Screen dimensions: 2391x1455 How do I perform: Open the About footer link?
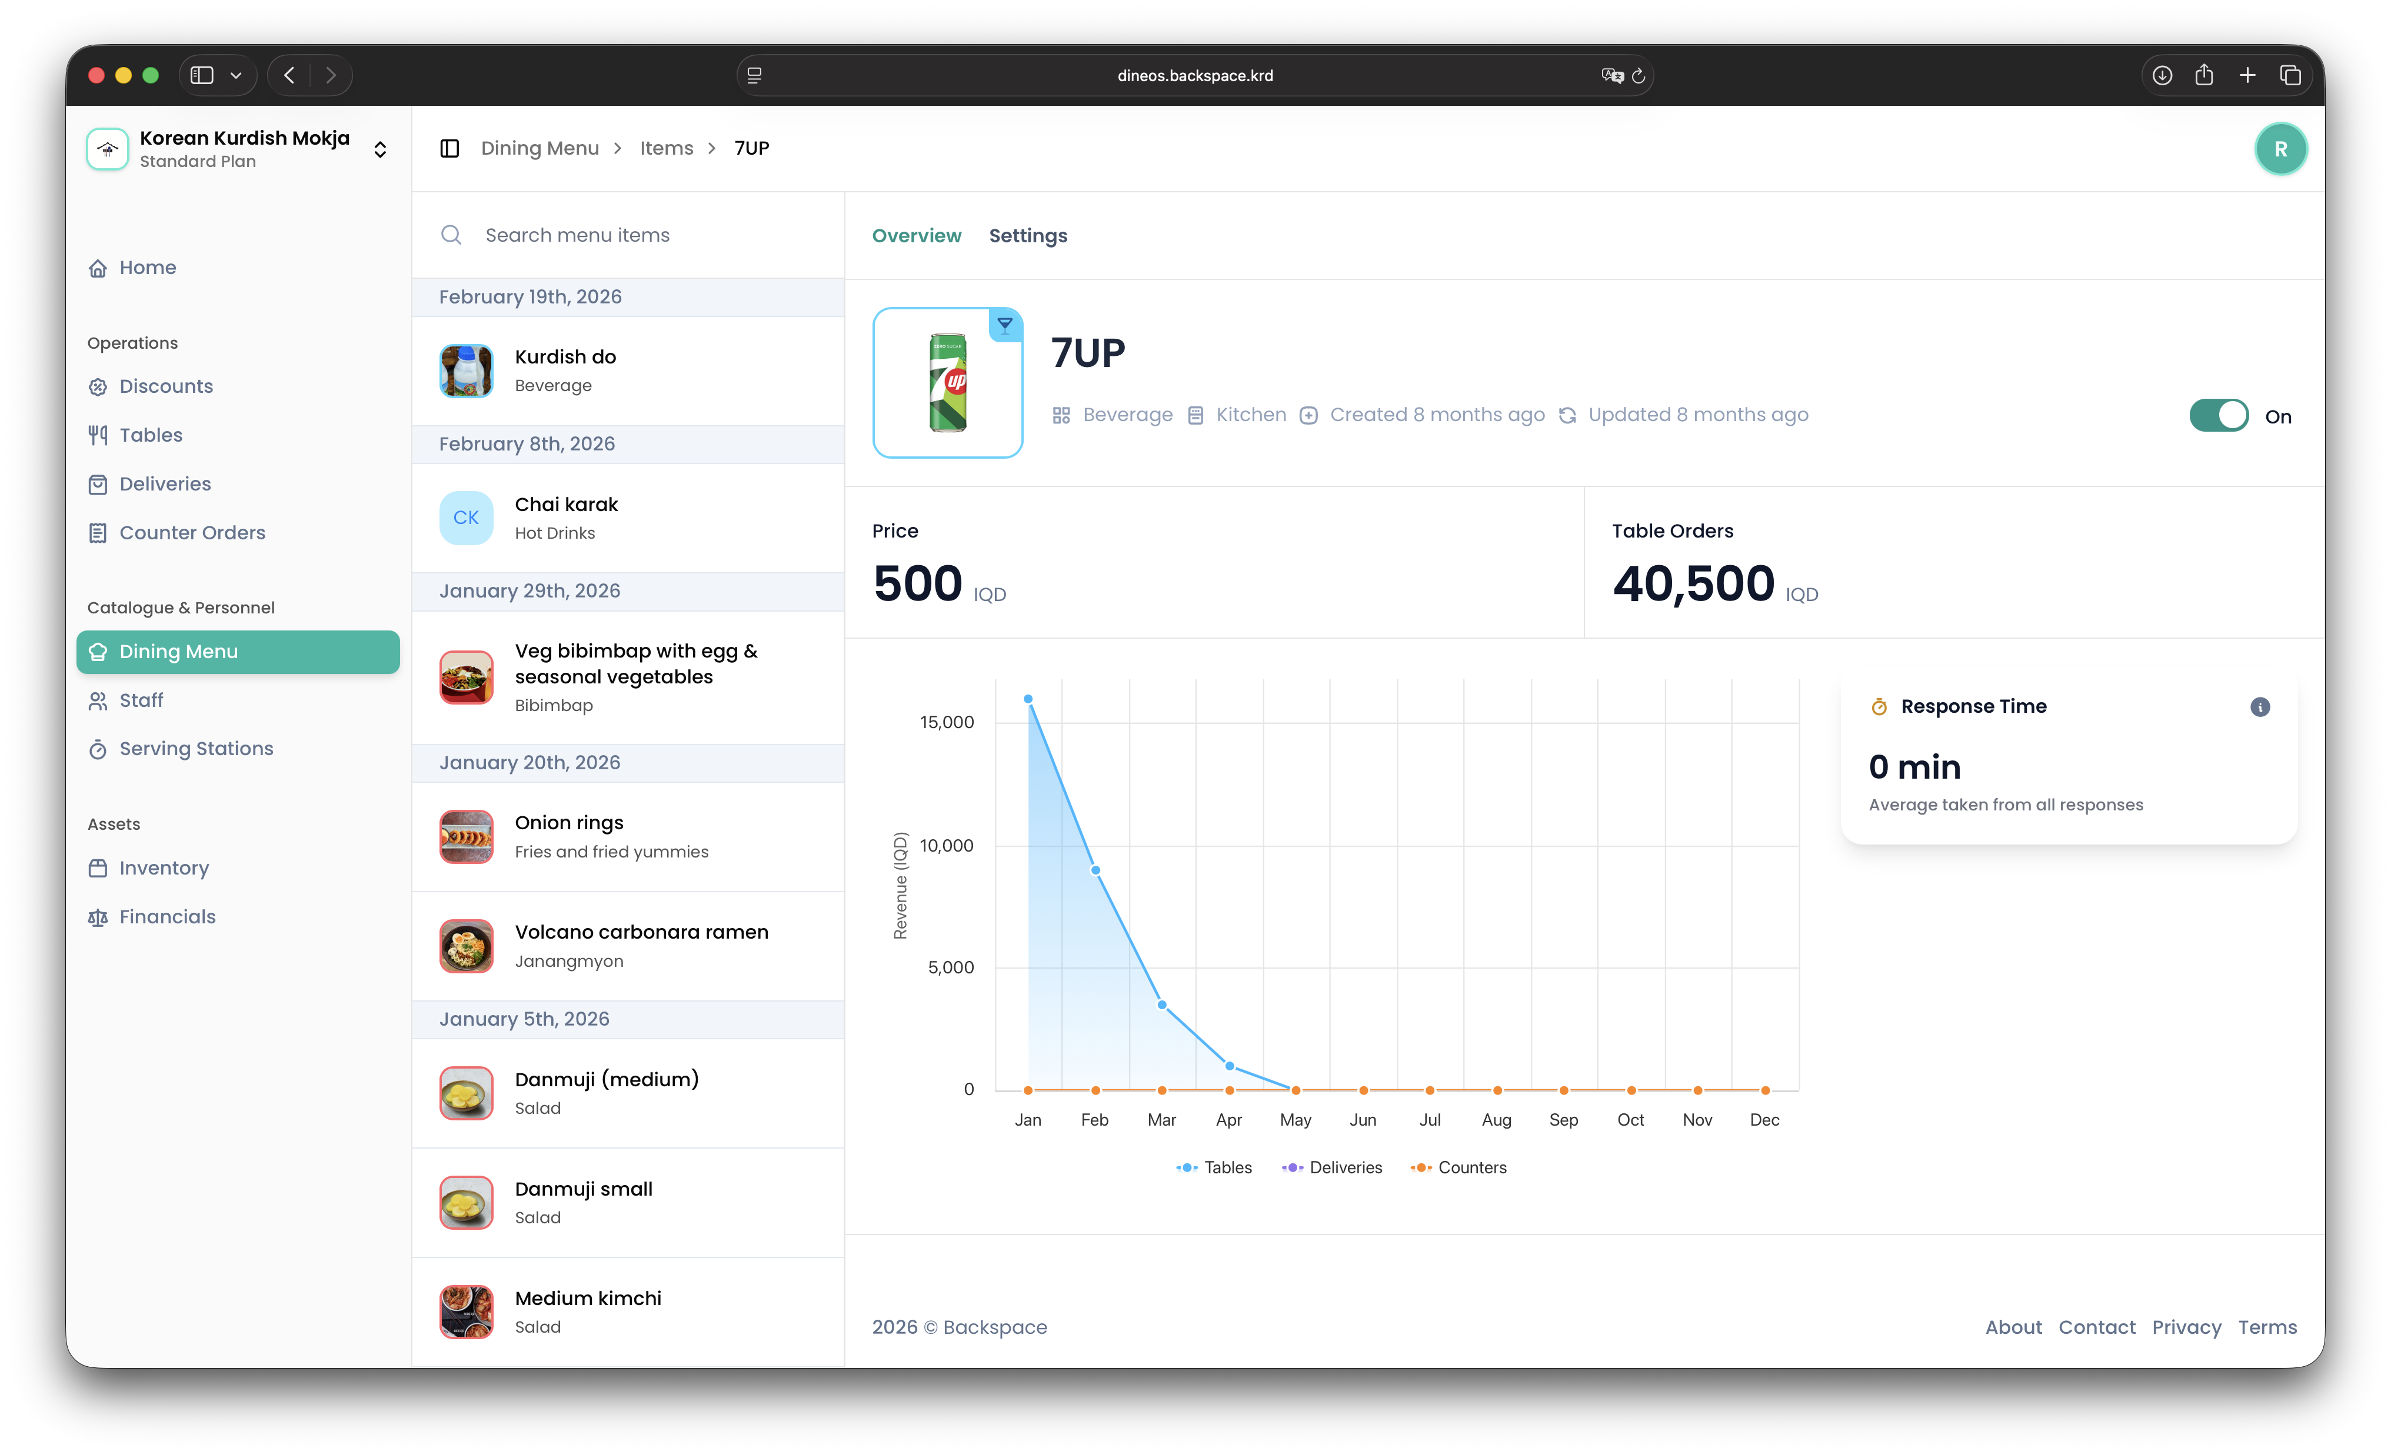coord(2013,1327)
